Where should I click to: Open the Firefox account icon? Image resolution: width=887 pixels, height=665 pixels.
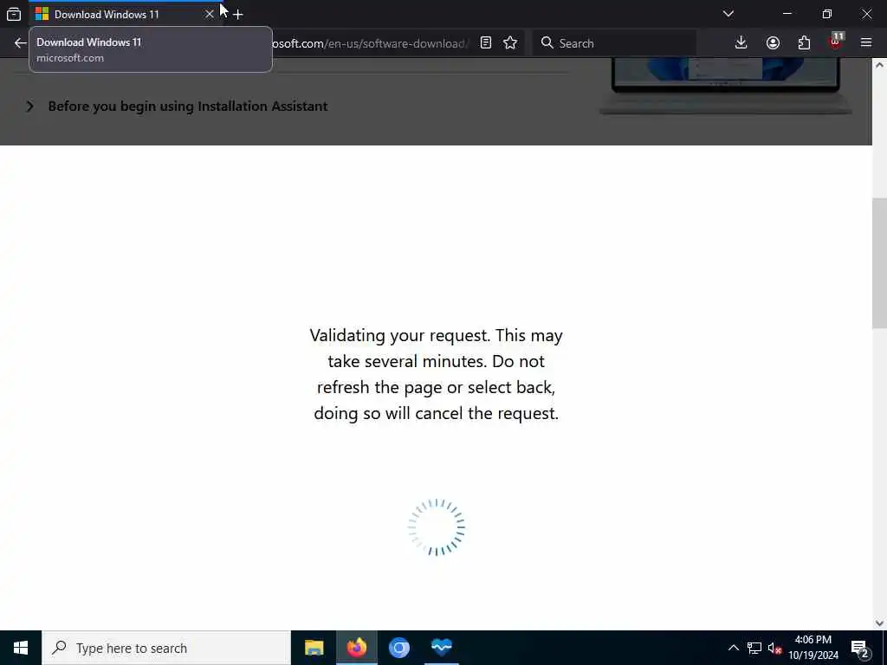[x=773, y=43]
